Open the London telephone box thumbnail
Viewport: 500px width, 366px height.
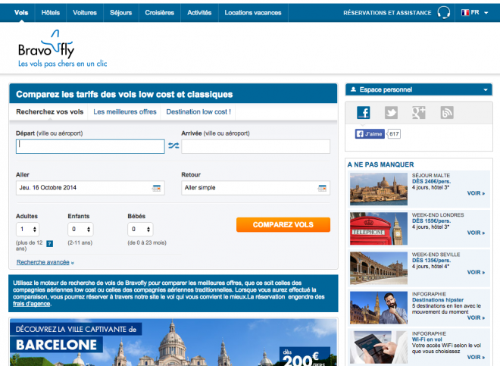point(379,229)
